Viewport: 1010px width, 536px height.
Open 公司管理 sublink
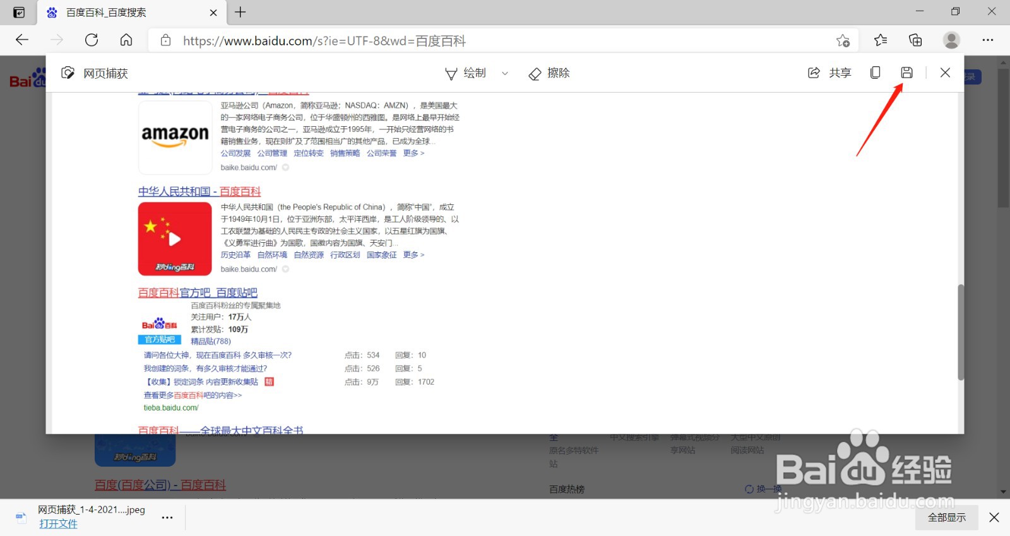pos(272,153)
